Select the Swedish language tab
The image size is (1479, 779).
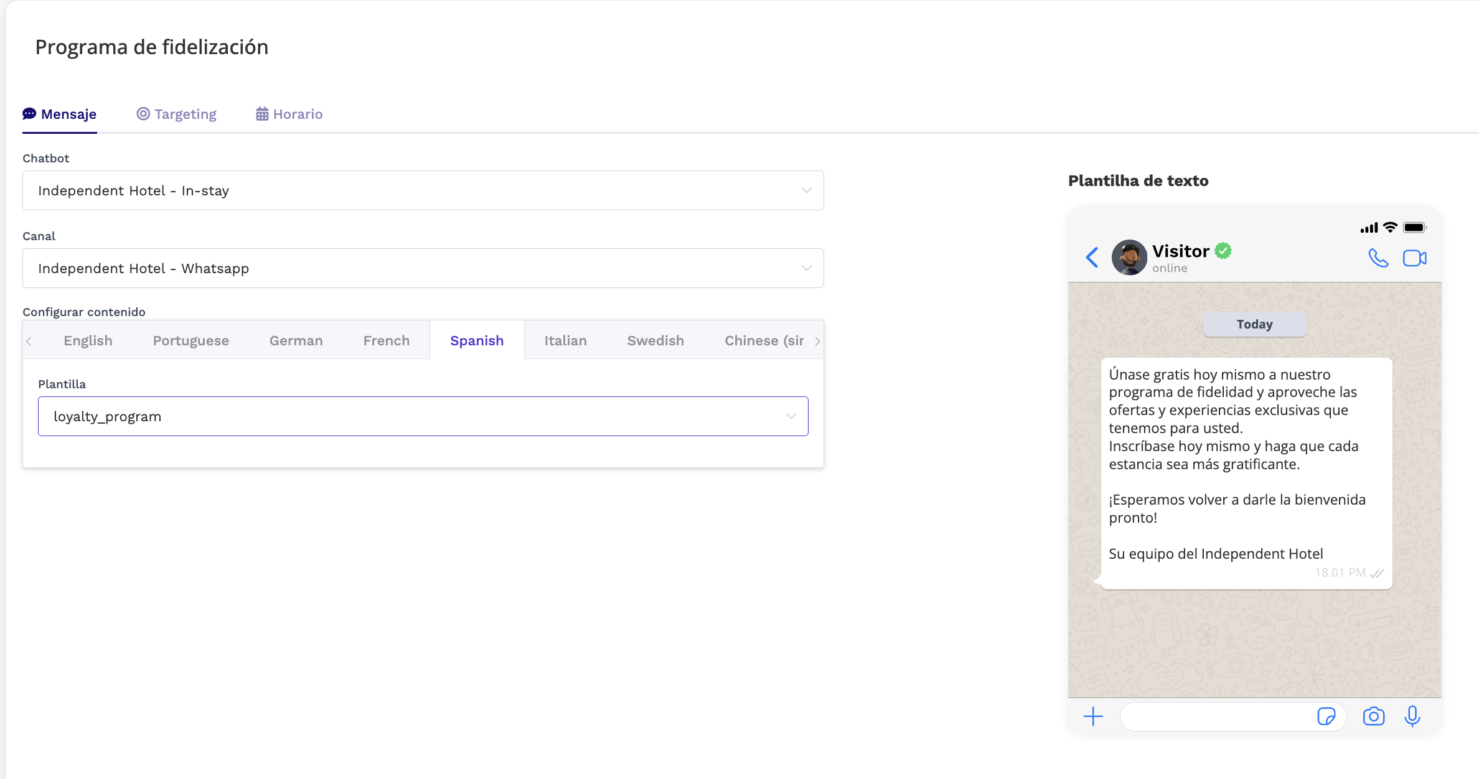[655, 340]
